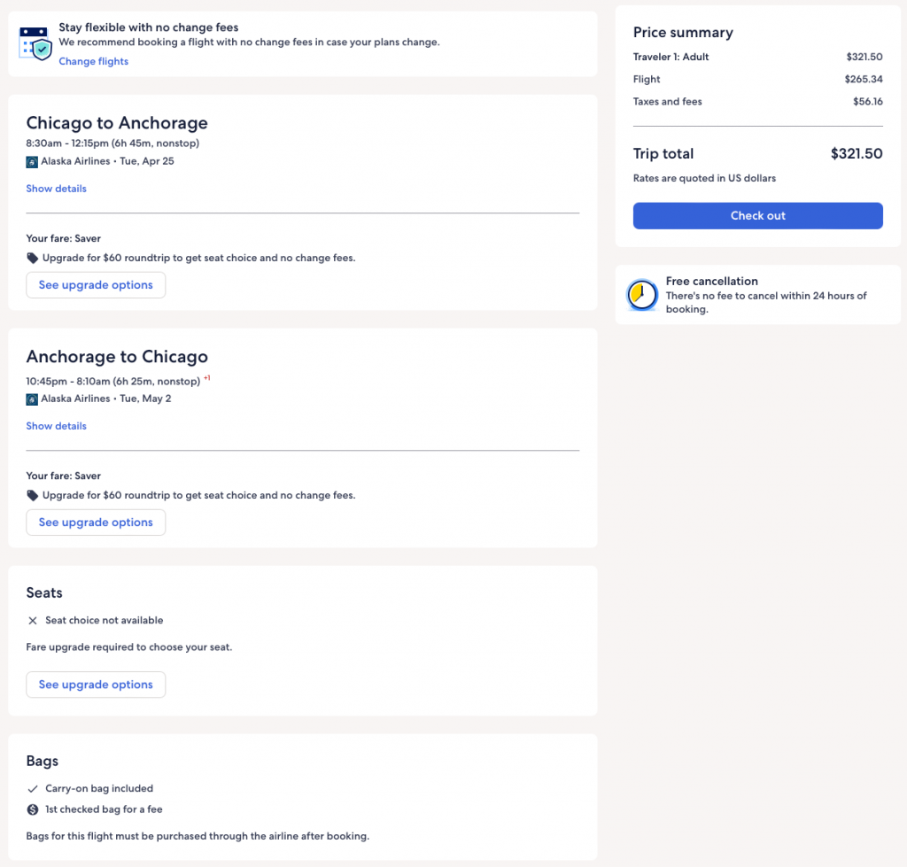See upgrade options for Chicago to Anchorage flight

click(96, 285)
